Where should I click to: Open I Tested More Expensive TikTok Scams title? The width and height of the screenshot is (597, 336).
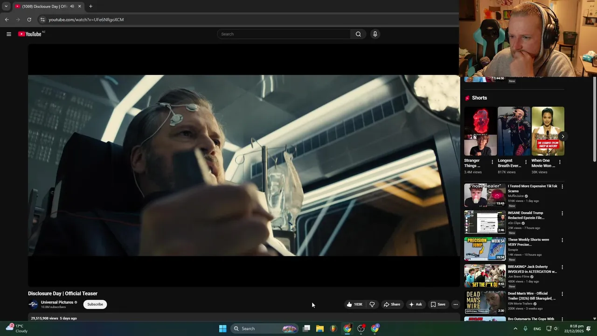point(532,189)
